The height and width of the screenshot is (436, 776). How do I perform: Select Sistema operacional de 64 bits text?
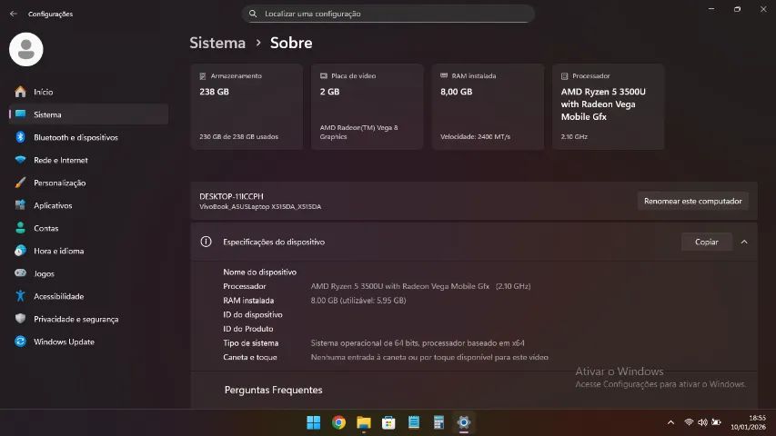[418, 343]
